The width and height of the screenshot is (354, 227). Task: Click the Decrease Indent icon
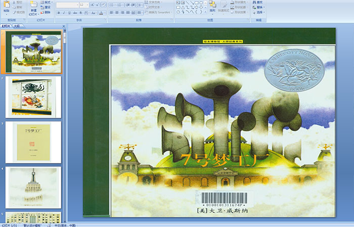128,5
